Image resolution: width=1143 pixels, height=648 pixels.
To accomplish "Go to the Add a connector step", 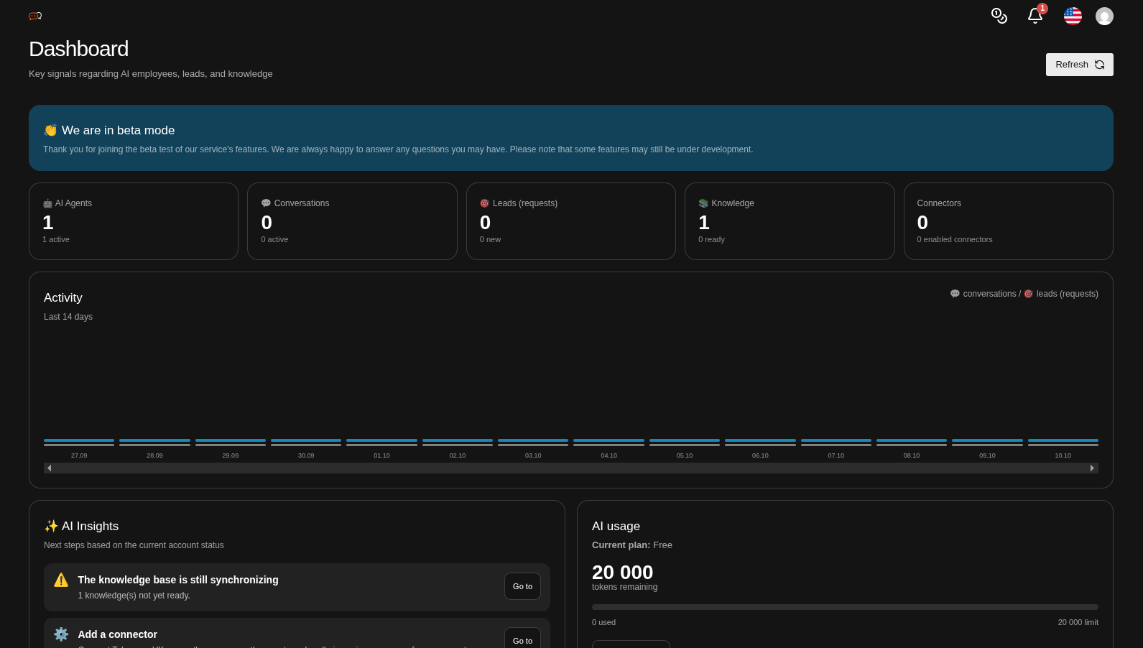I will tap(522, 638).
